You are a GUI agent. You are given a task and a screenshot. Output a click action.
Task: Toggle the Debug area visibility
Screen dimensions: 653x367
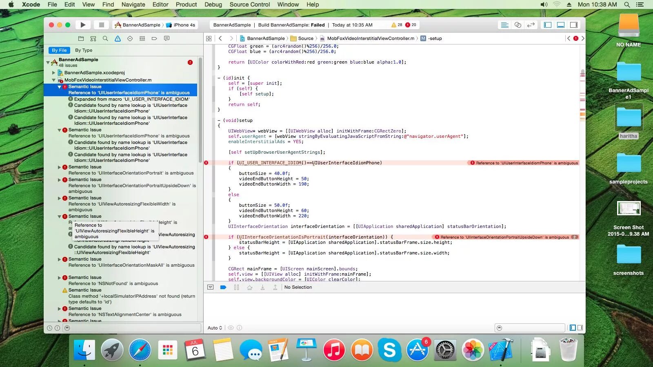[561, 25]
